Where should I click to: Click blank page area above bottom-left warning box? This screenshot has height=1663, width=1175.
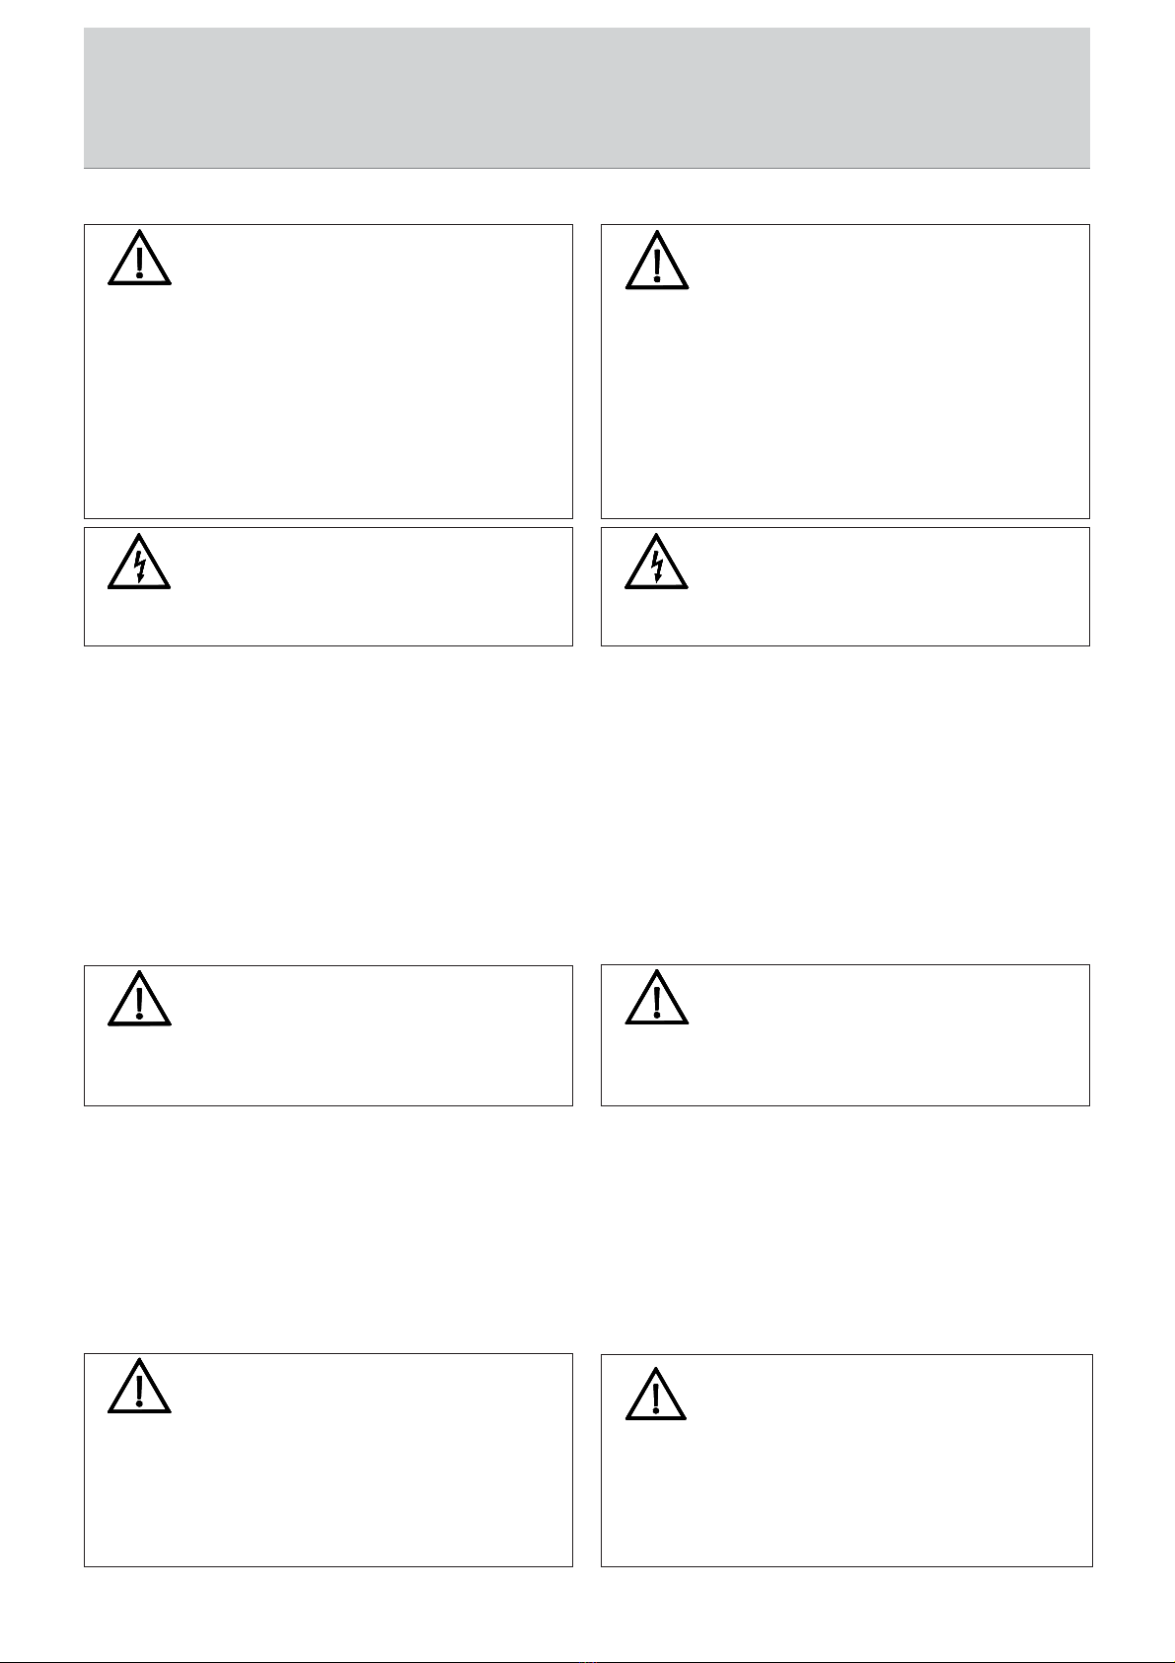[329, 1229]
